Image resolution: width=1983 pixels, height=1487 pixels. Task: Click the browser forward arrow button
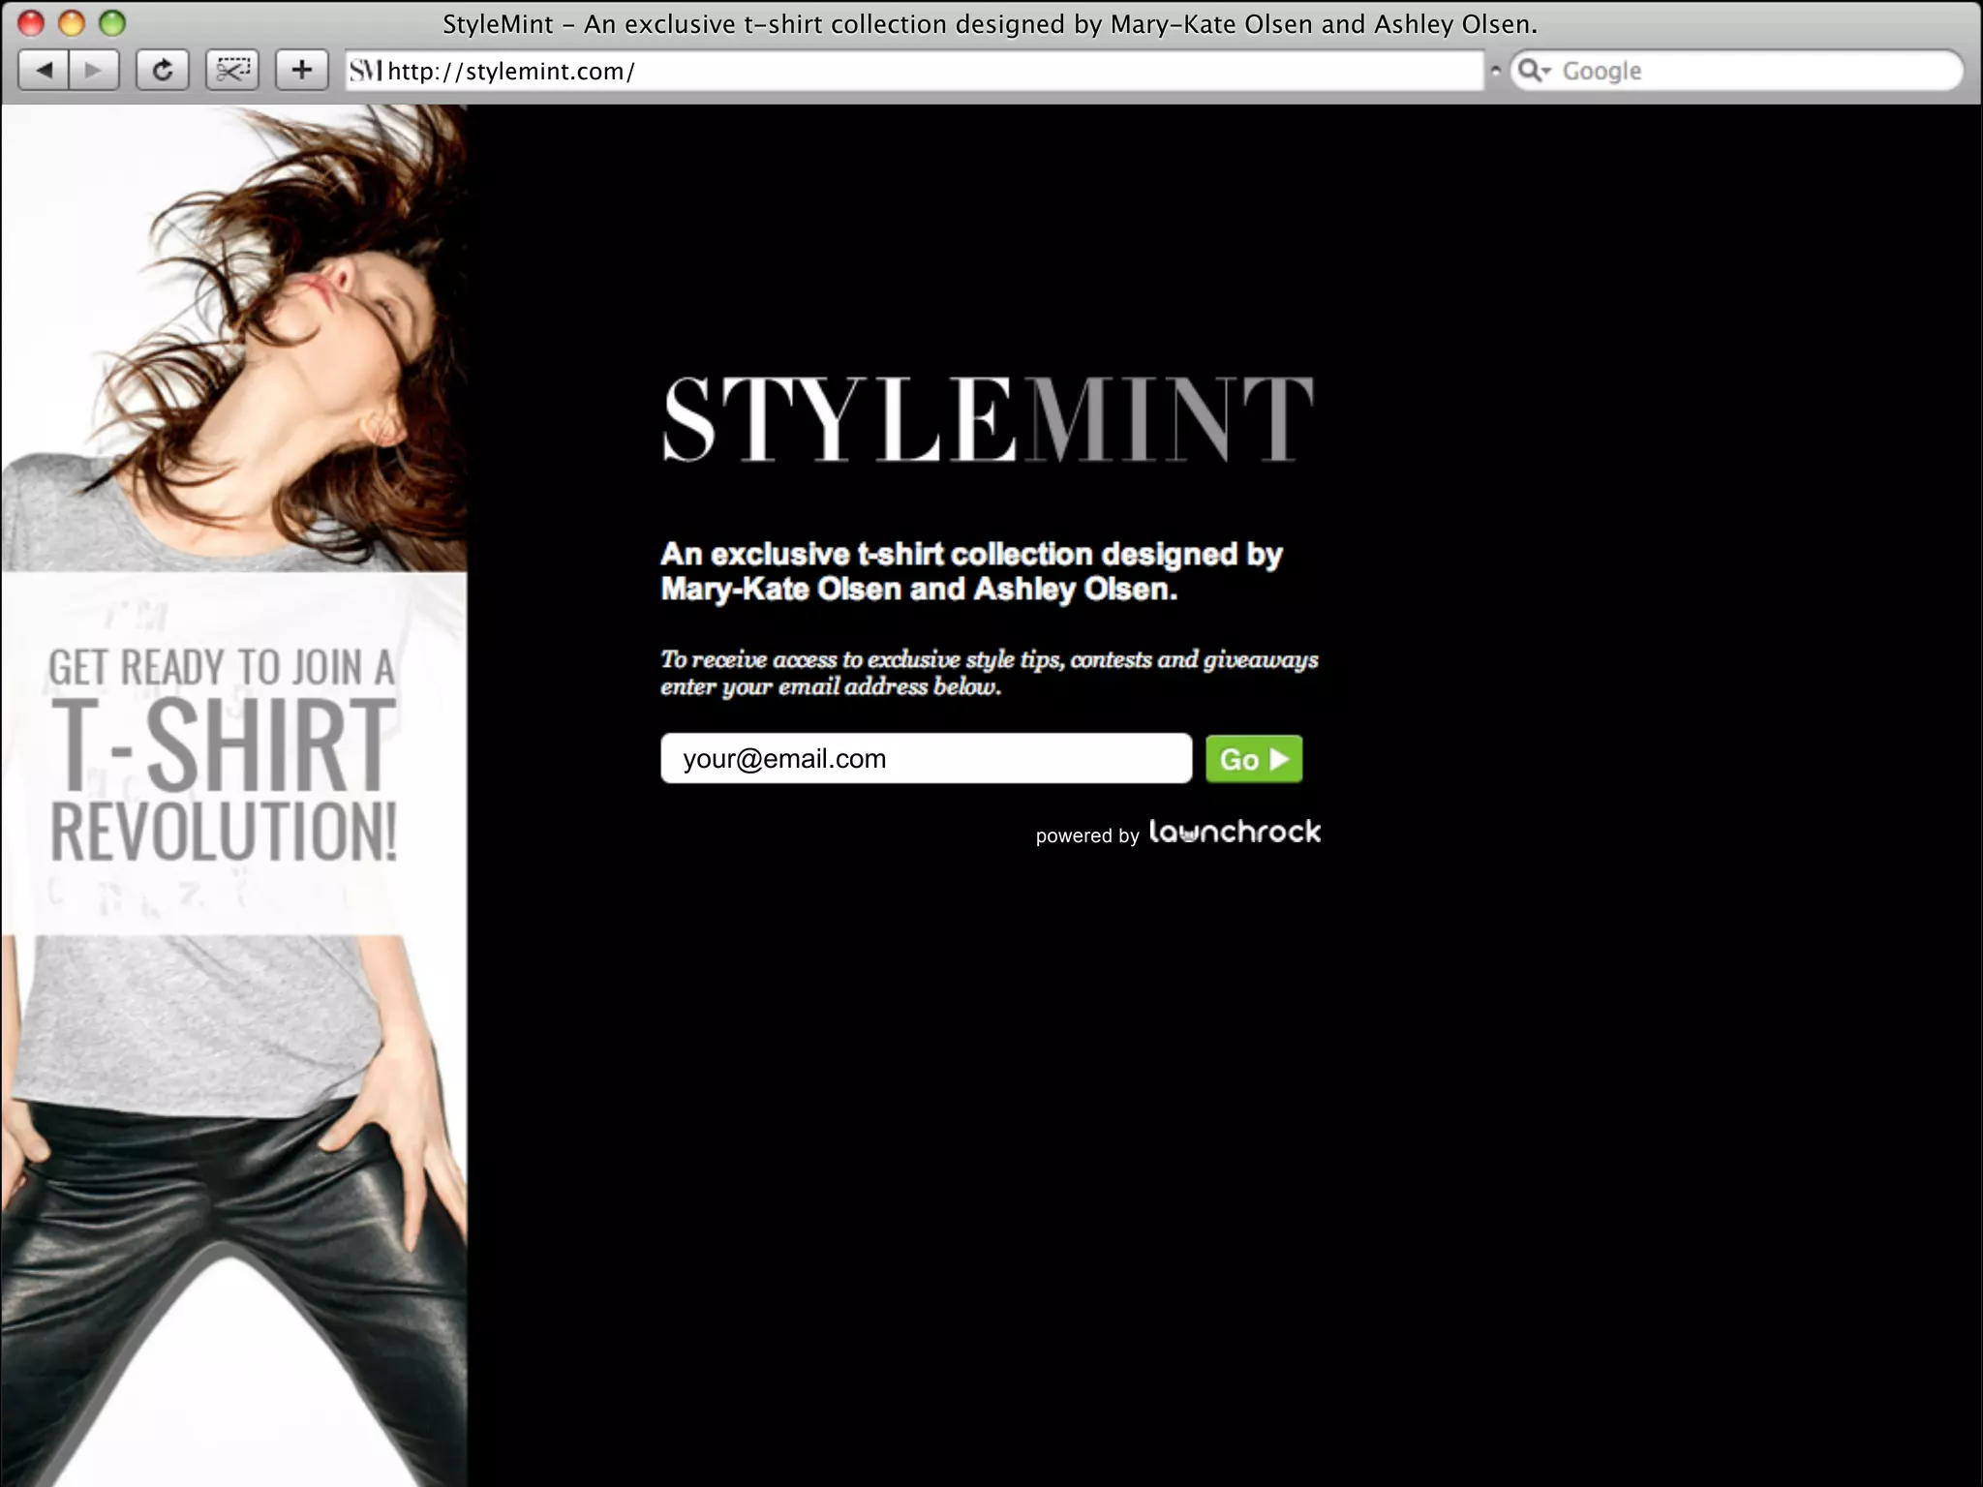(x=94, y=70)
